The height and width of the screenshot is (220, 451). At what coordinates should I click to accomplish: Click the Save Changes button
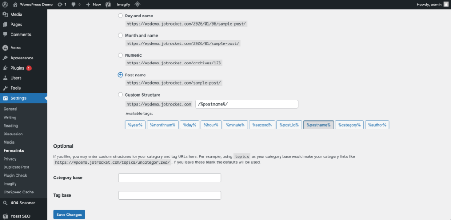(x=69, y=215)
